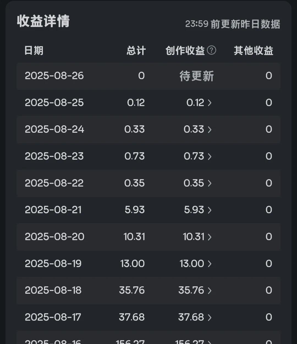Expand the 0.35 creation earnings chevron
297x344 pixels.
coord(210,183)
